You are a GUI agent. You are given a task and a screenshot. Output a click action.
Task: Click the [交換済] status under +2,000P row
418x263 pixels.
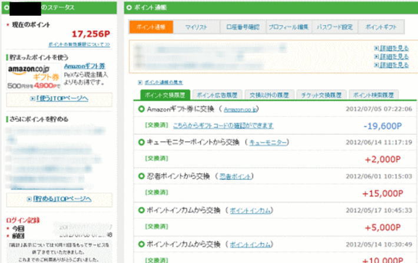pyautogui.click(x=157, y=159)
